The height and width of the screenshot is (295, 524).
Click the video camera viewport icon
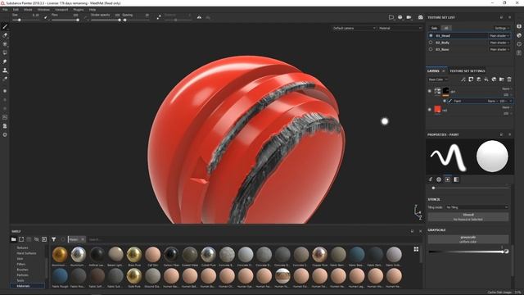click(x=409, y=17)
